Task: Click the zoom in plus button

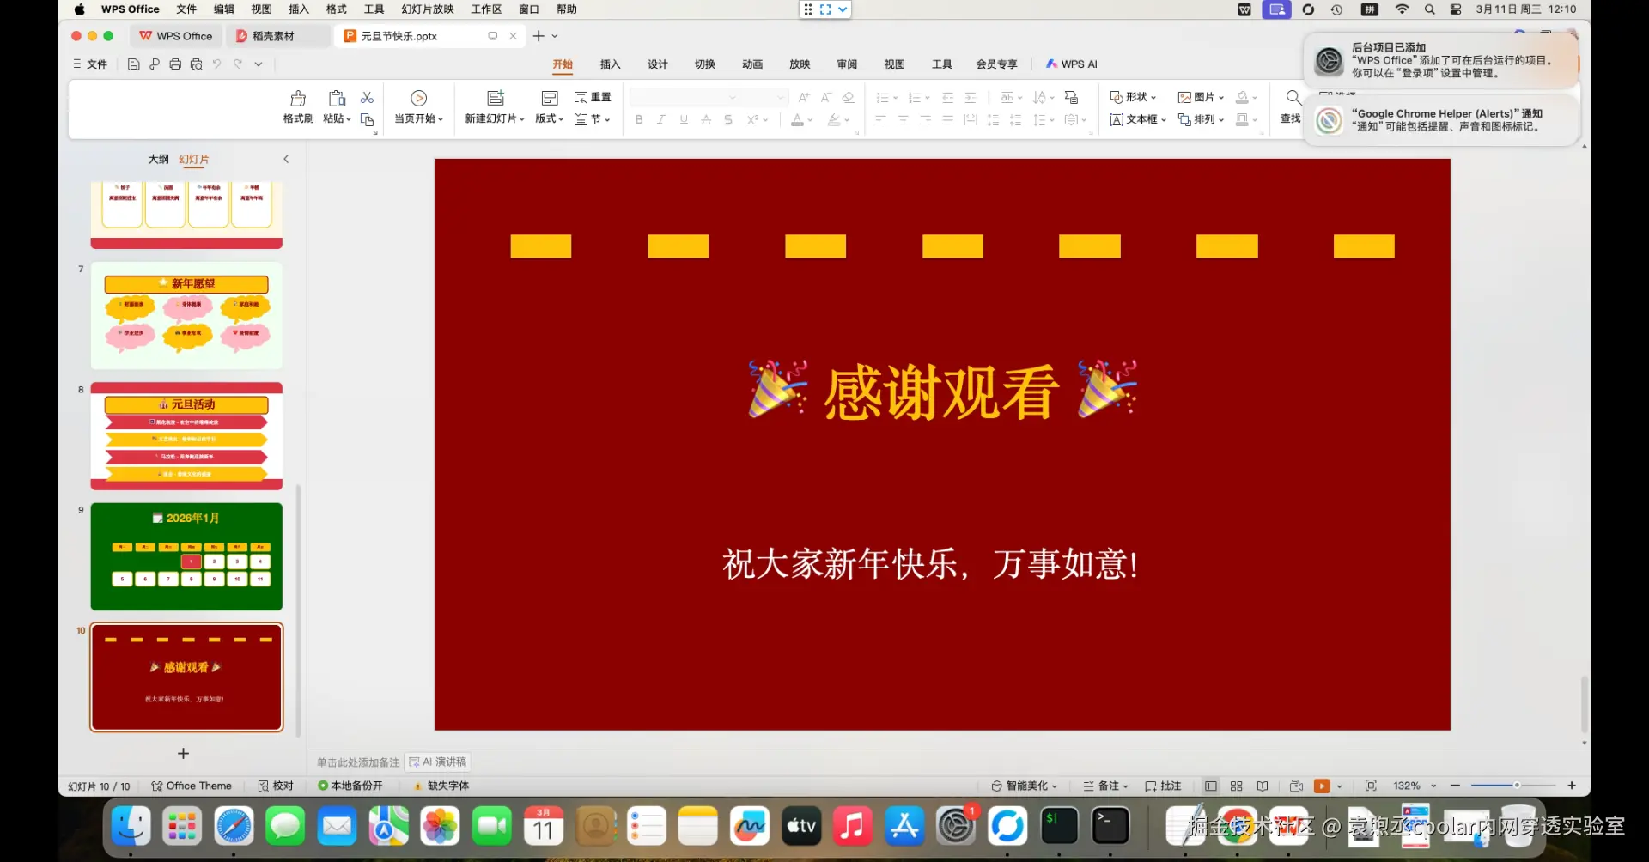Action: coord(1572,786)
